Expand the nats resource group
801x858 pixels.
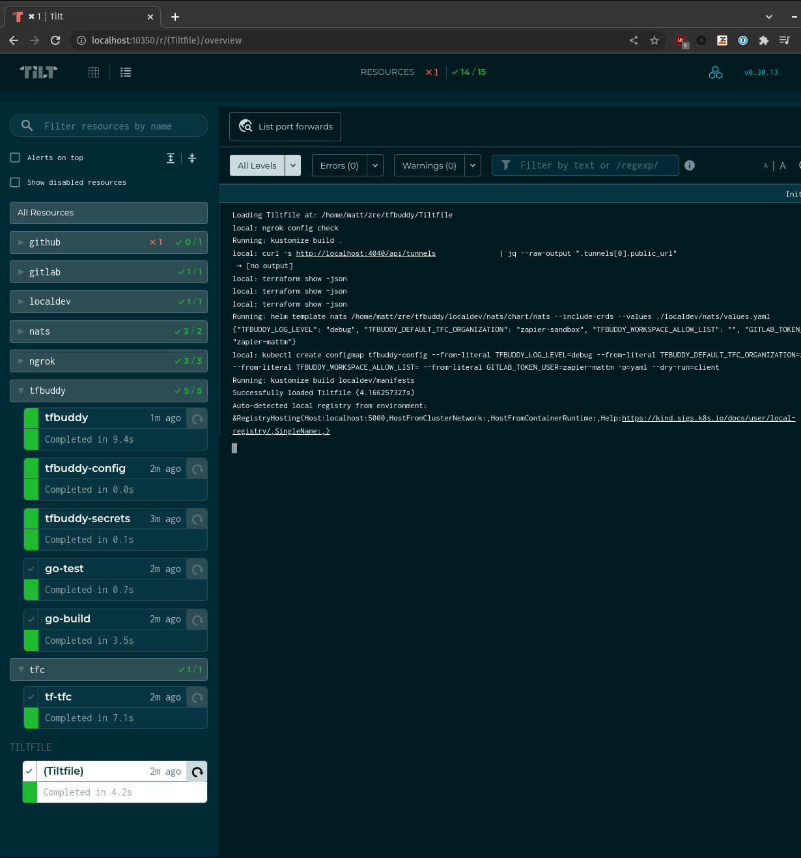pyautogui.click(x=109, y=331)
